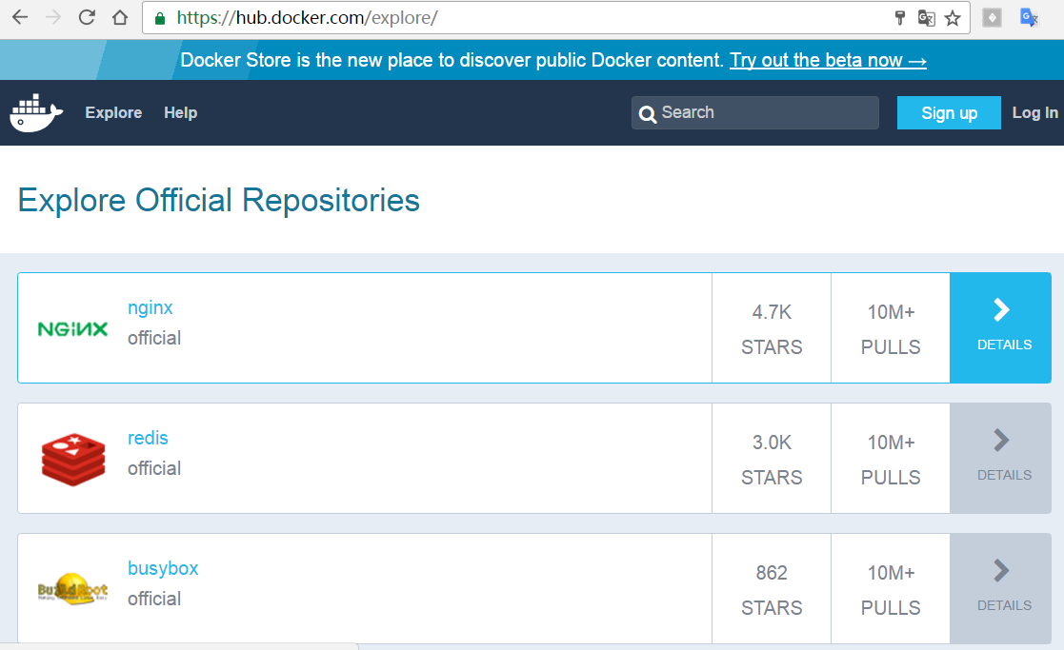Open saved password key icon

[x=900, y=18]
